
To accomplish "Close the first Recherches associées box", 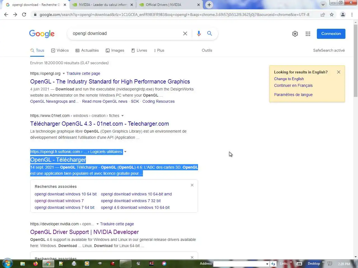I will coord(192,185).
